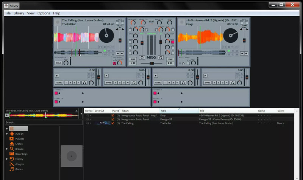Click right deck temporary pitch-up button

click(246, 53)
